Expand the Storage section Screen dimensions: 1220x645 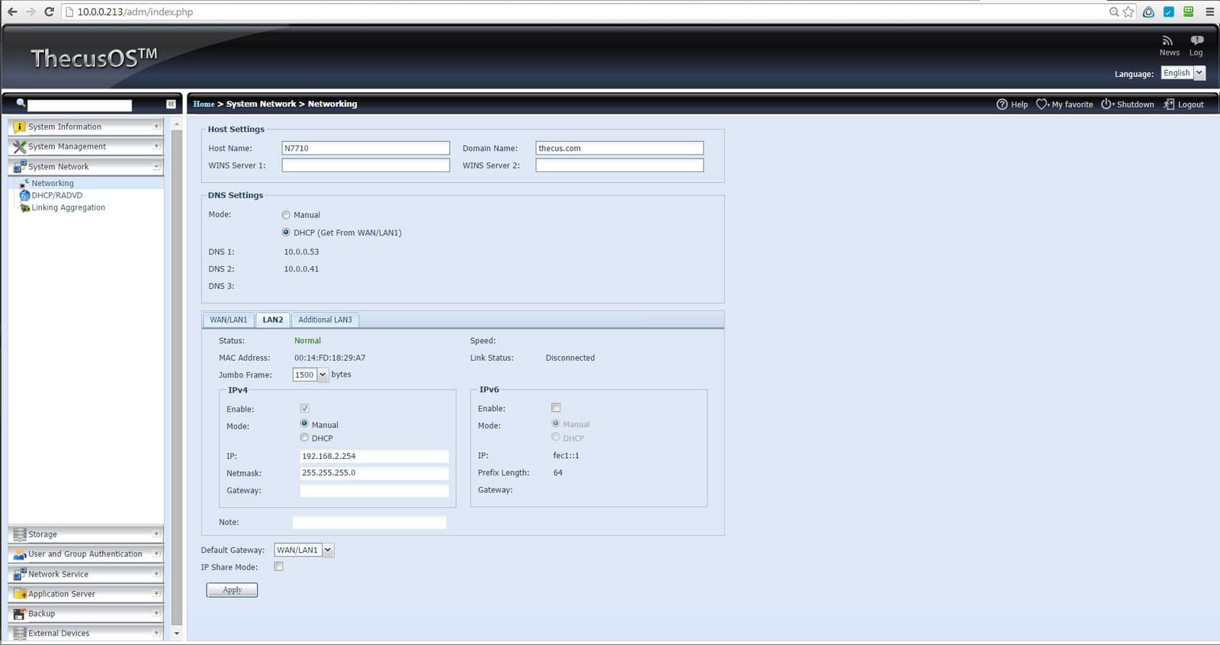tap(156, 534)
